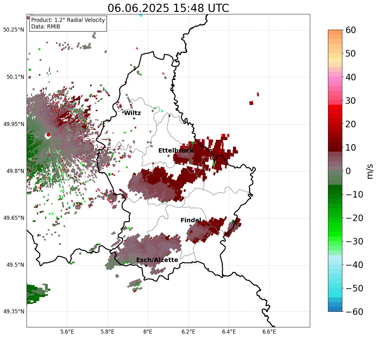The width and height of the screenshot is (377, 338).
Task: Click the colorbar 20 tick label
Action: click(x=350, y=124)
